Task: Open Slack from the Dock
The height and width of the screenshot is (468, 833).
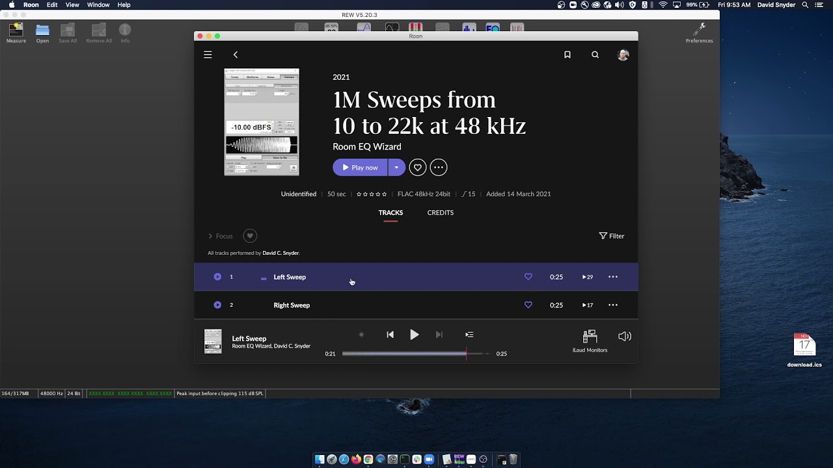Action: coord(416,460)
